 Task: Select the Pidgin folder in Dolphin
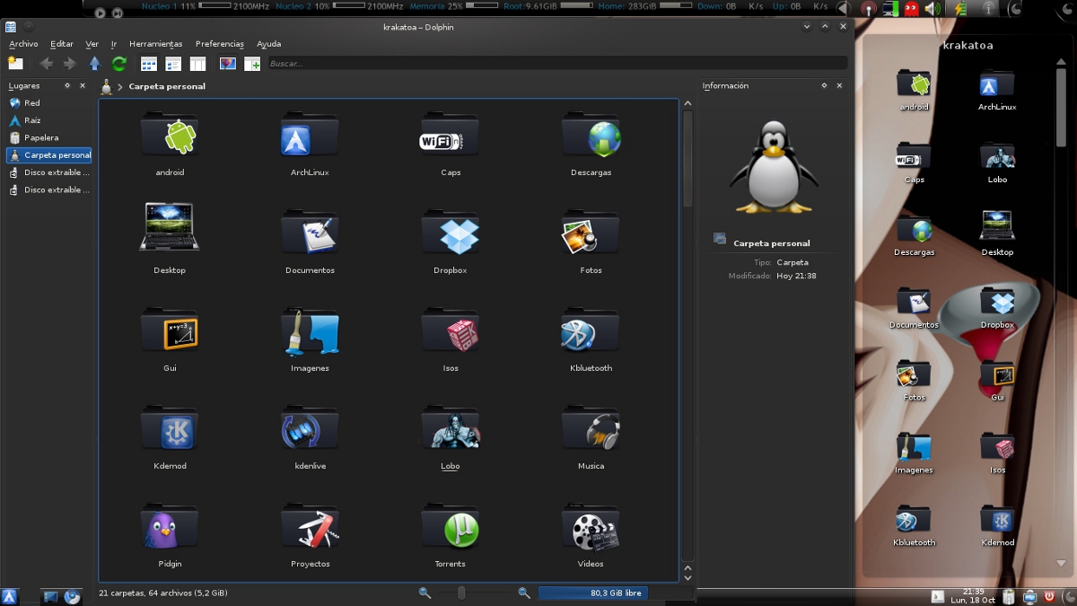pos(170,535)
